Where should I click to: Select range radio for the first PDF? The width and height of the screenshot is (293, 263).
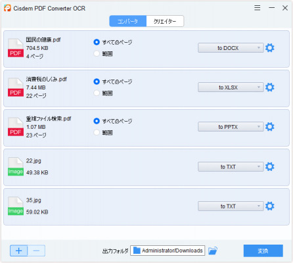[x=97, y=53]
